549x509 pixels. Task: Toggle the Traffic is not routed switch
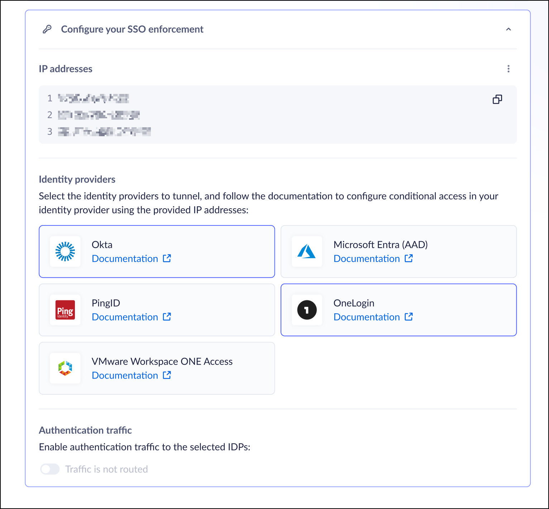[x=50, y=469]
